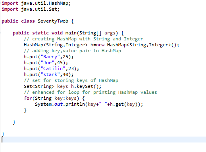The width and height of the screenshot is (206, 152).
Task: Click the comment about creating HashMap
Action: coord(83,39)
